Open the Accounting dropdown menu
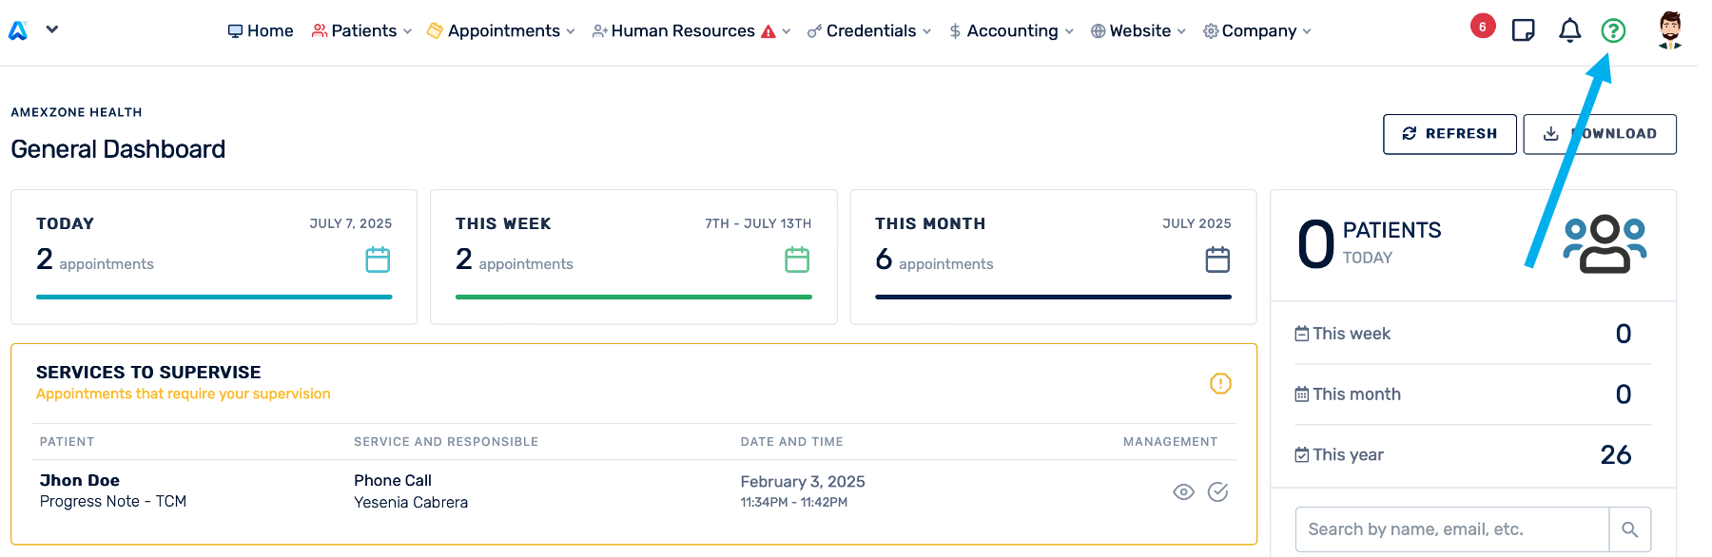The image size is (1712, 557). click(1011, 31)
